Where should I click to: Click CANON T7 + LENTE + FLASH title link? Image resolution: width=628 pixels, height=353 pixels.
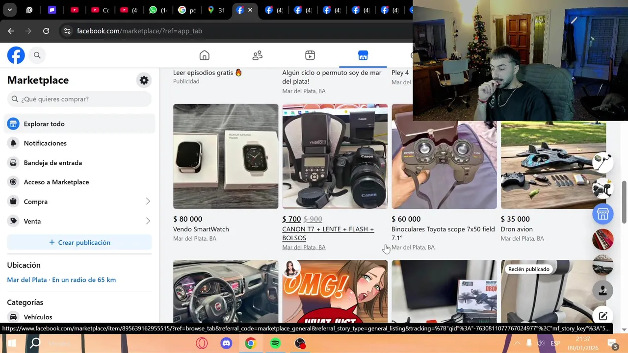(x=328, y=233)
